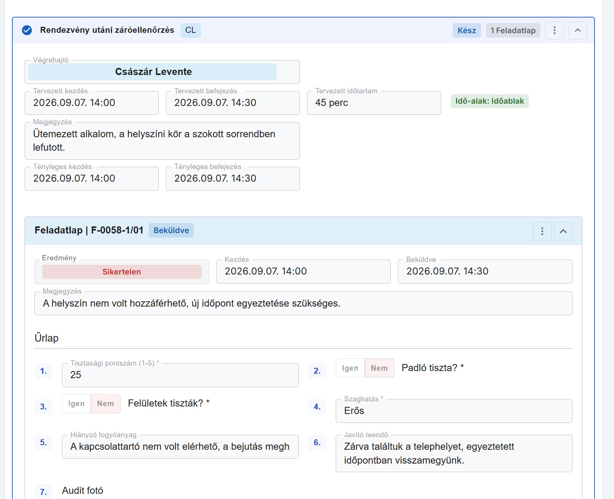Click the Tisztasági pontszám (1-5) field
The image size is (614, 499).
click(x=180, y=375)
